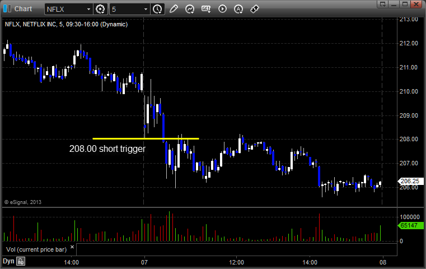426x269 pixels.
Task: Click the 12:00 time axis label
Action: click(236, 262)
